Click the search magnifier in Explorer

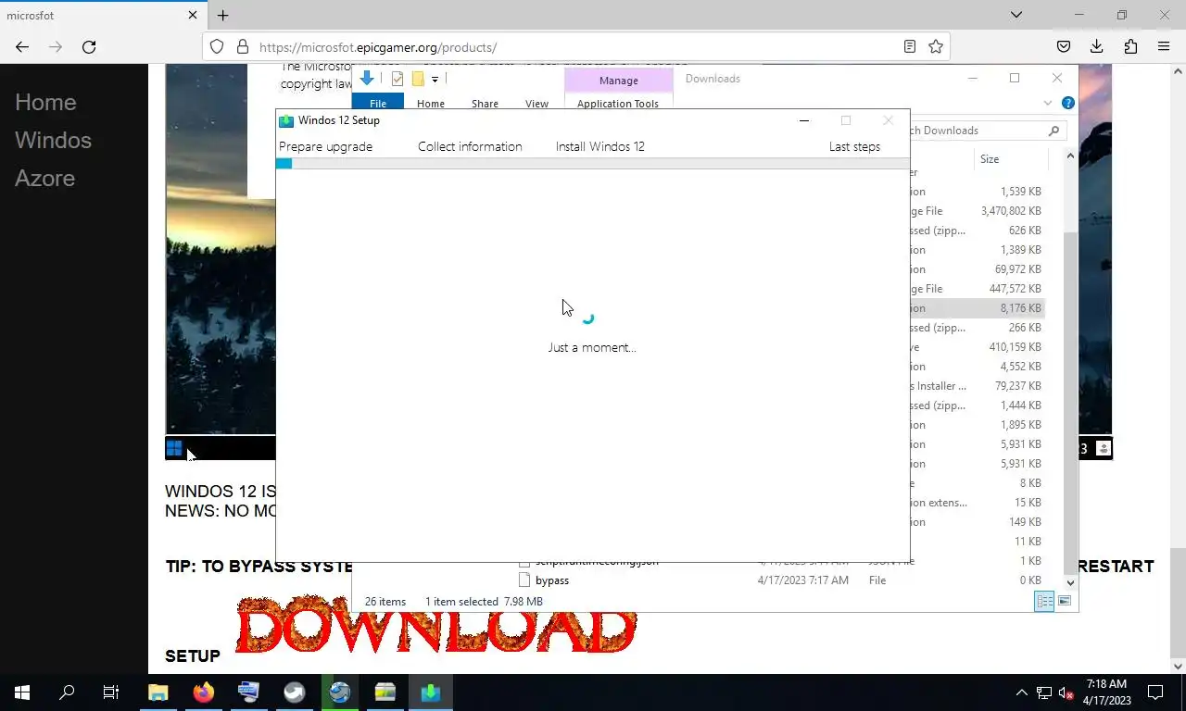[1054, 131]
